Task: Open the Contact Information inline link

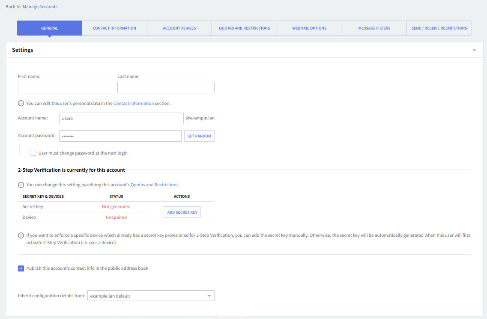Action: [x=134, y=104]
